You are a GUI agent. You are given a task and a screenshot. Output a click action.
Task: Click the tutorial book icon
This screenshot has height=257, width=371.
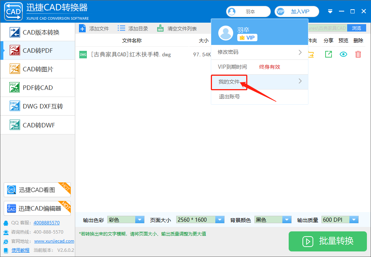(6, 250)
